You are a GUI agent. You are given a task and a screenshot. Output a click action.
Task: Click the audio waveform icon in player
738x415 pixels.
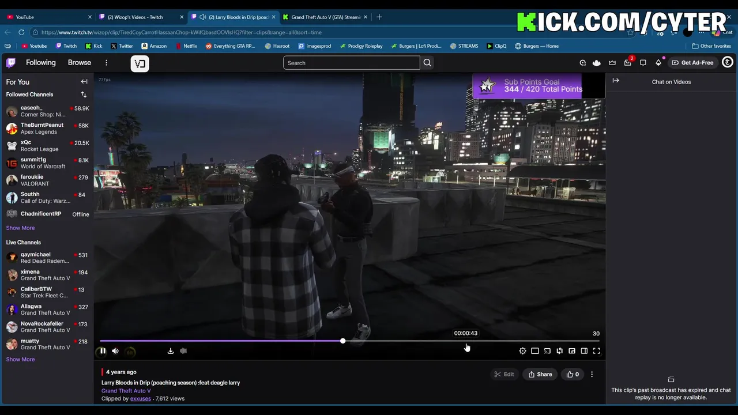183,351
